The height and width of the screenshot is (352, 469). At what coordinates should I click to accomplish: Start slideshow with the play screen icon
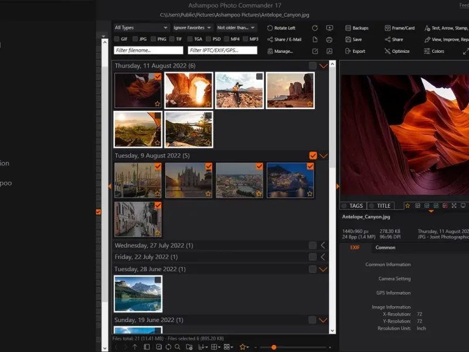329,28
